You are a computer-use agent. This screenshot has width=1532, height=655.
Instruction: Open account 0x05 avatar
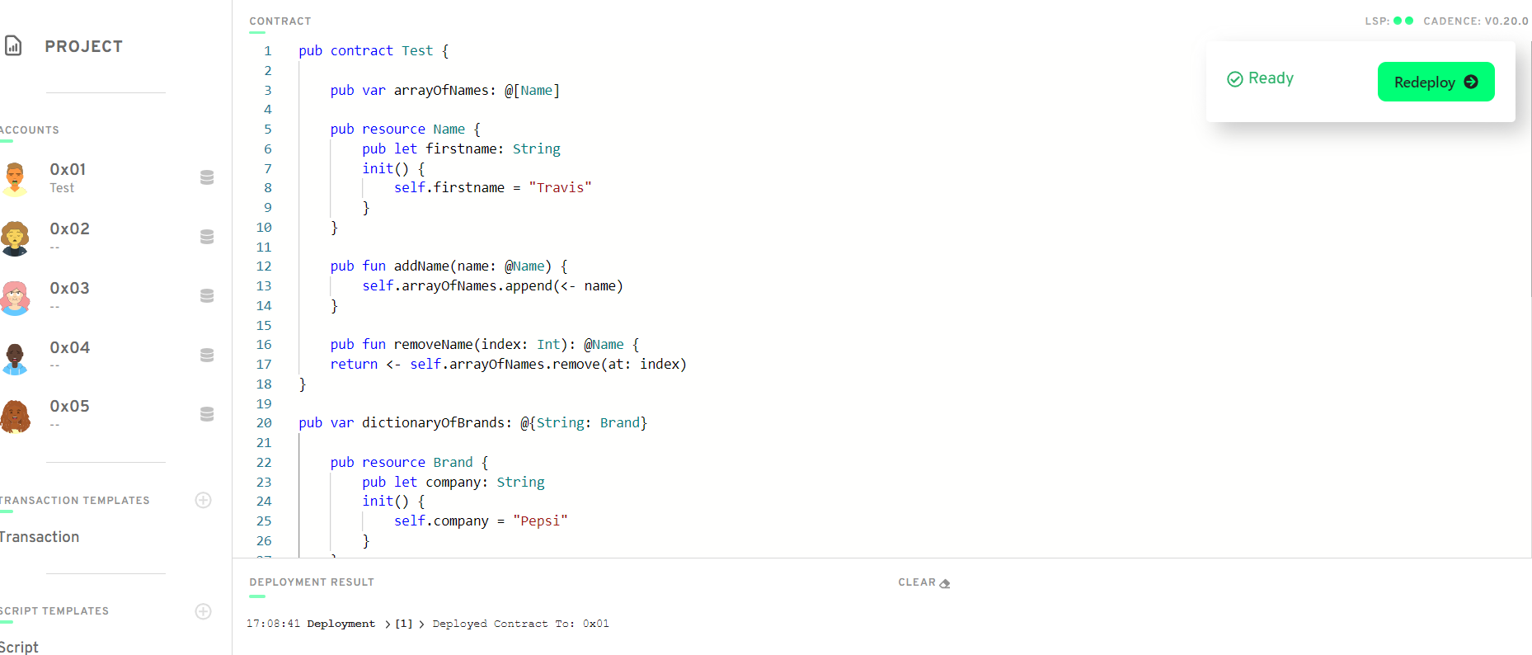(15, 417)
